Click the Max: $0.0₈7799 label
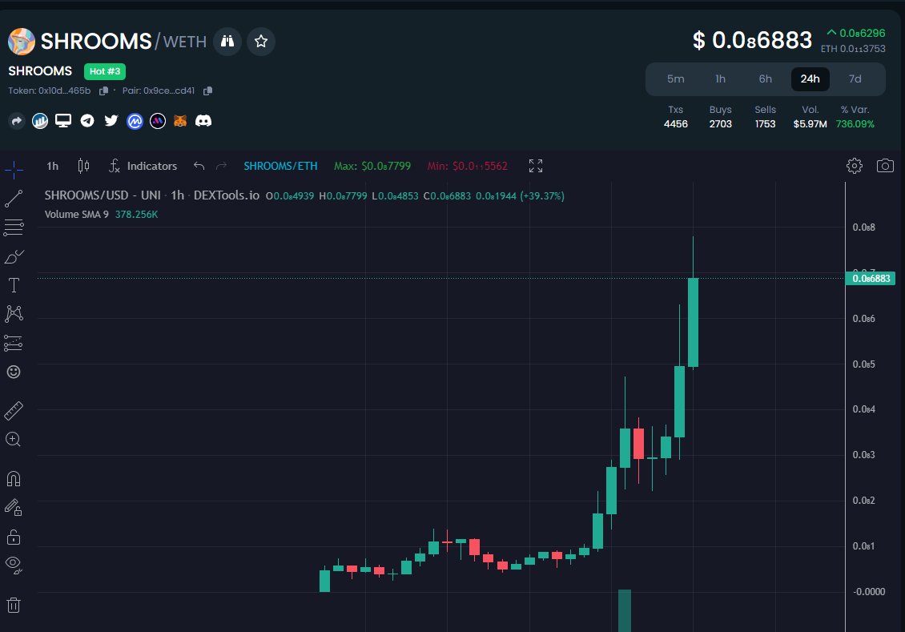Image resolution: width=905 pixels, height=632 pixels. [372, 167]
